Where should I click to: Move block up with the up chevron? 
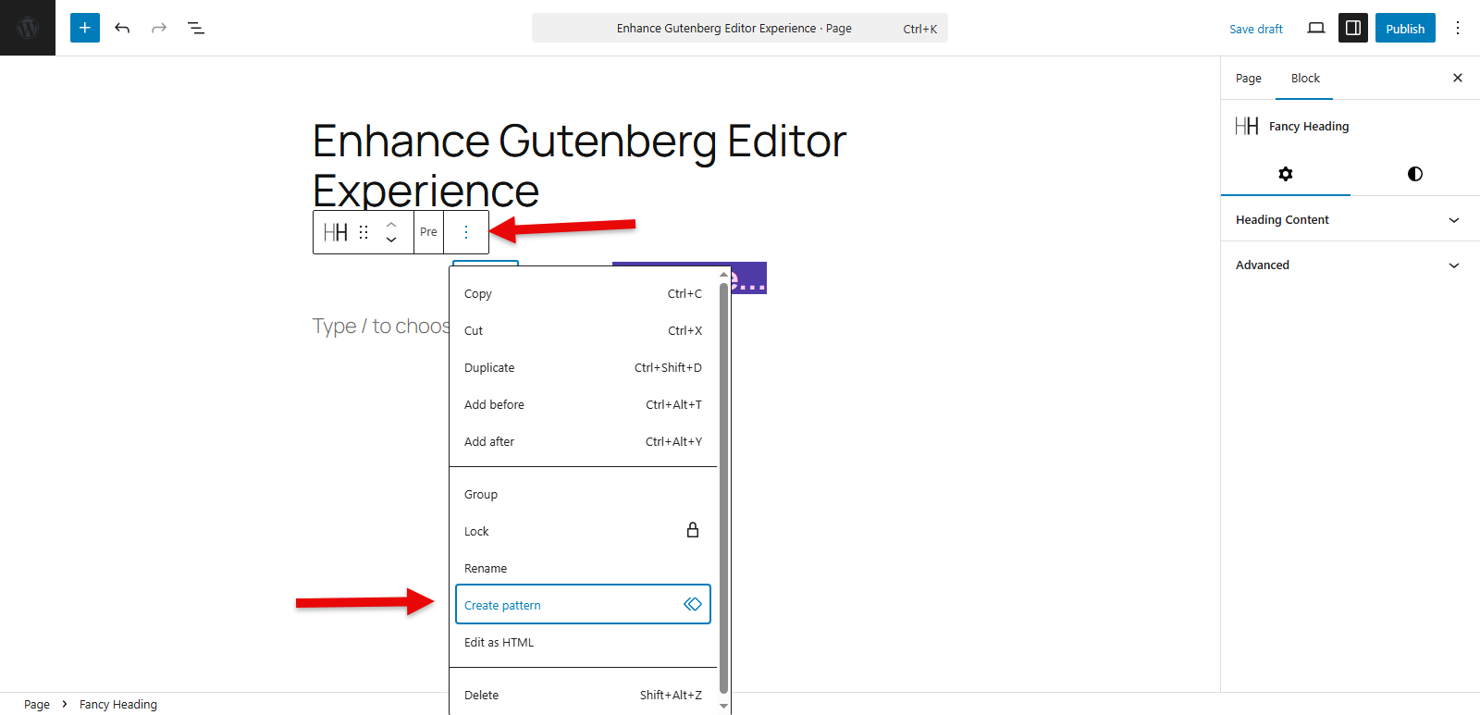pos(391,224)
